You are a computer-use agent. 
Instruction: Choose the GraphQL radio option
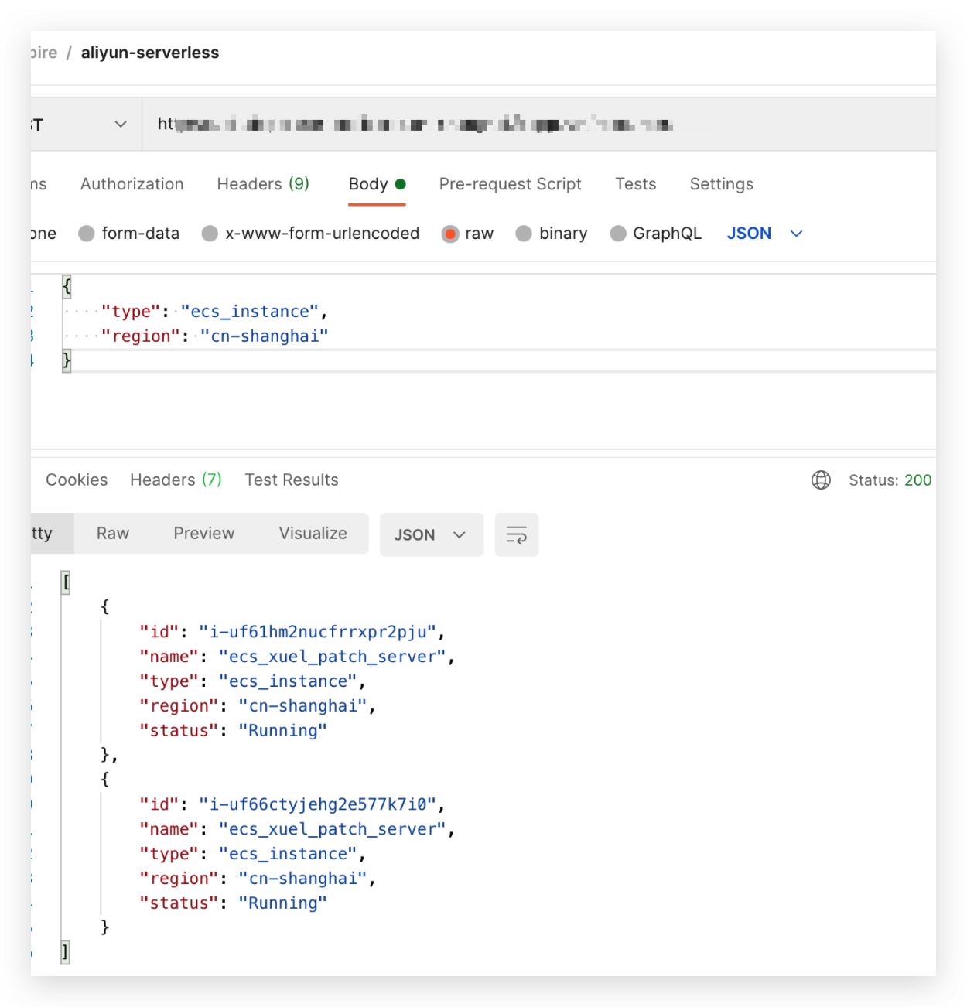pos(617,234)
